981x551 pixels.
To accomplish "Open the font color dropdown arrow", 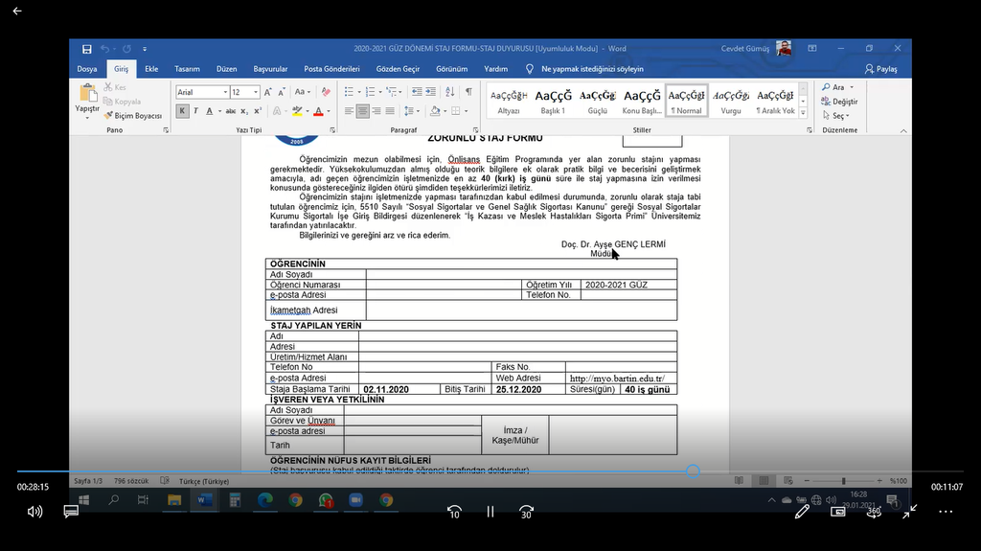I will pos(329,111).
